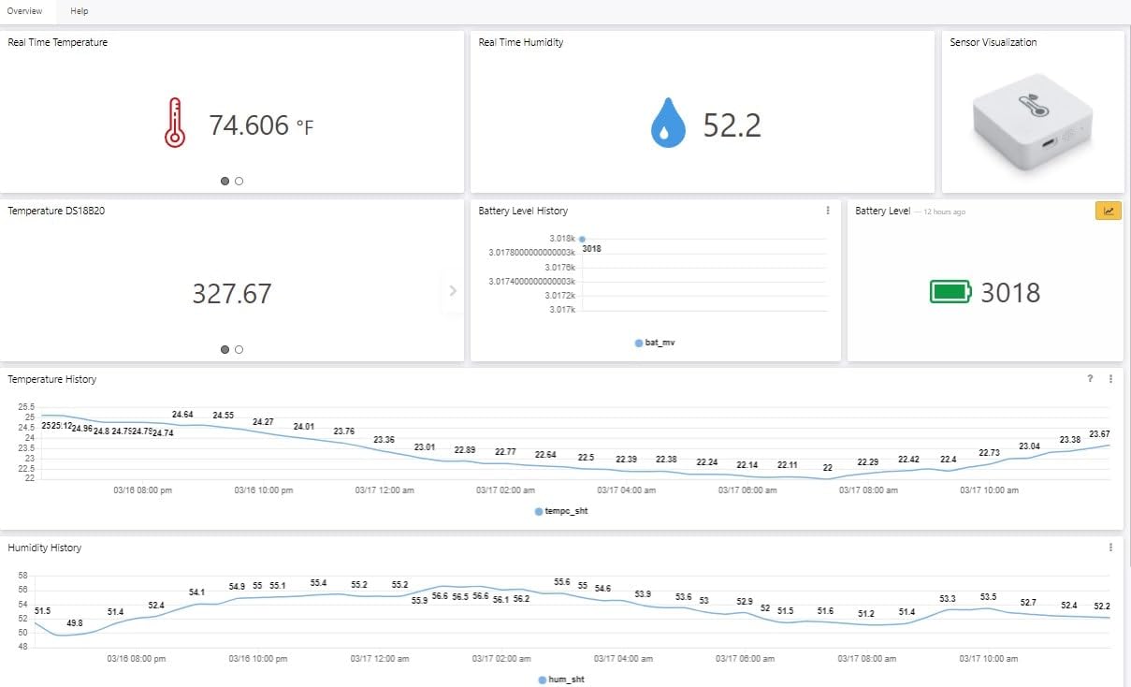Click the green battery icon
Image resolution: width=1131 pixels, height=687 pixels.
pyautogui.click(x=950, y=292)
